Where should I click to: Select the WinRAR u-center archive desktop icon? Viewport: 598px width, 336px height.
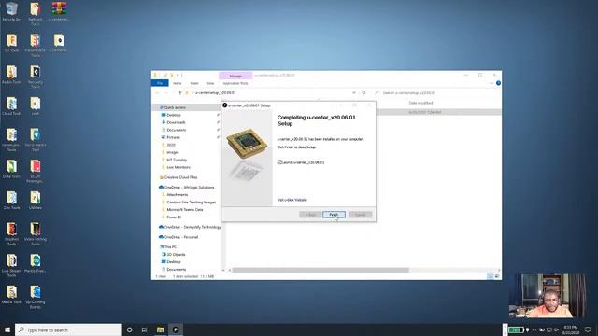[59, 11]
